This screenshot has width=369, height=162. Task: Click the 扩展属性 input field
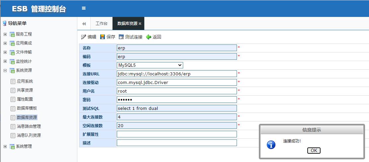click(x=177, y=134)
